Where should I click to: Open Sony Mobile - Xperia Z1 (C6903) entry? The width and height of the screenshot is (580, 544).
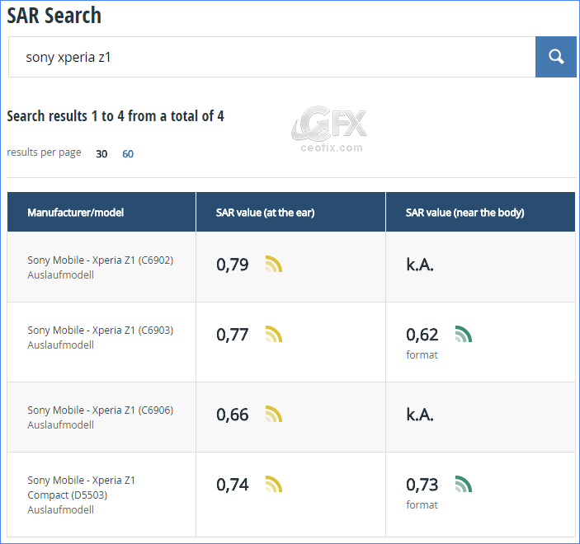click(101, 330)
